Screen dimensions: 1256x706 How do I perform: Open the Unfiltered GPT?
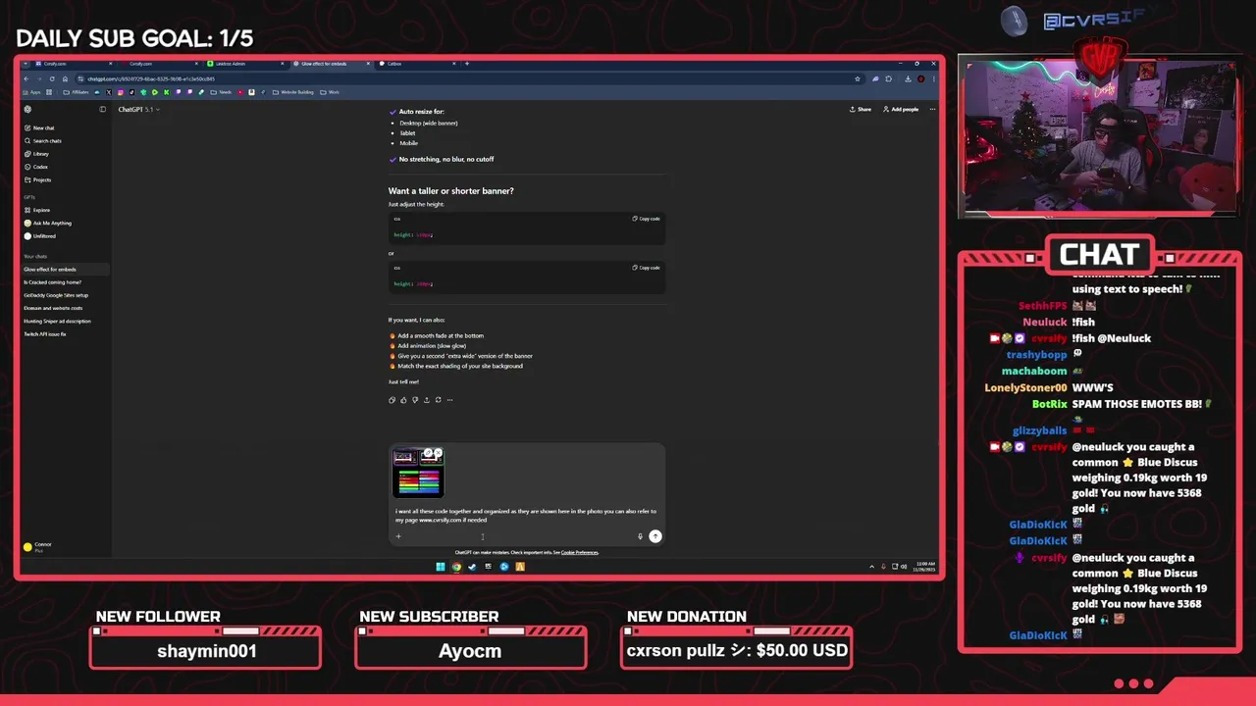point(40,235)
